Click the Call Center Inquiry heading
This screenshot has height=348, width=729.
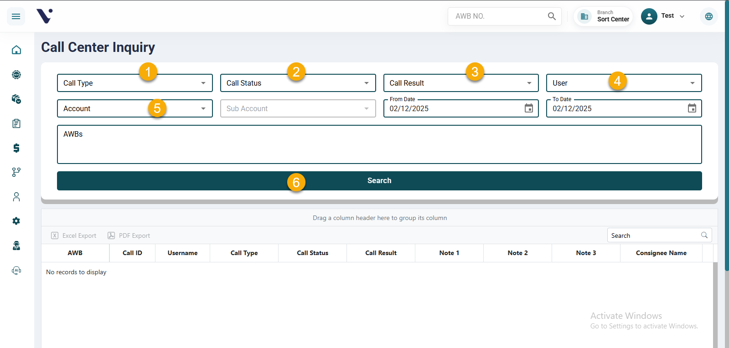click(98, 47)
